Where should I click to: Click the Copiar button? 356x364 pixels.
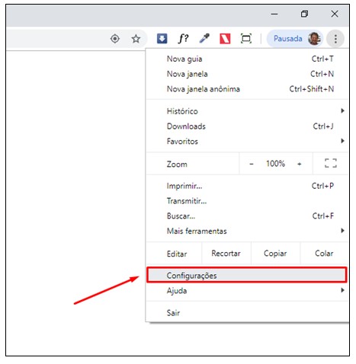[275, 254]
